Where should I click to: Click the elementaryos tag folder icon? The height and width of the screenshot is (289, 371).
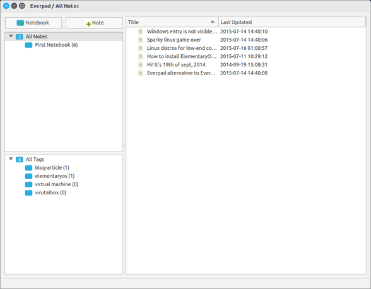click(x=28, y=176)
